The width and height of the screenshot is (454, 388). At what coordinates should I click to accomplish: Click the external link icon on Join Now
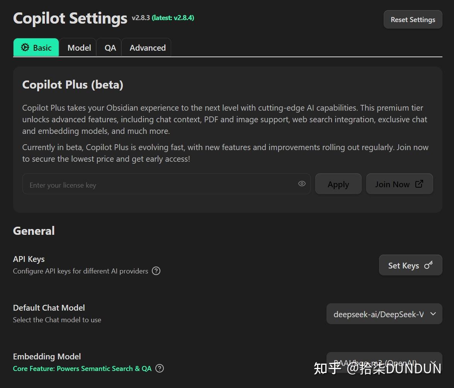pyautogui.click(x=419, y=184)
